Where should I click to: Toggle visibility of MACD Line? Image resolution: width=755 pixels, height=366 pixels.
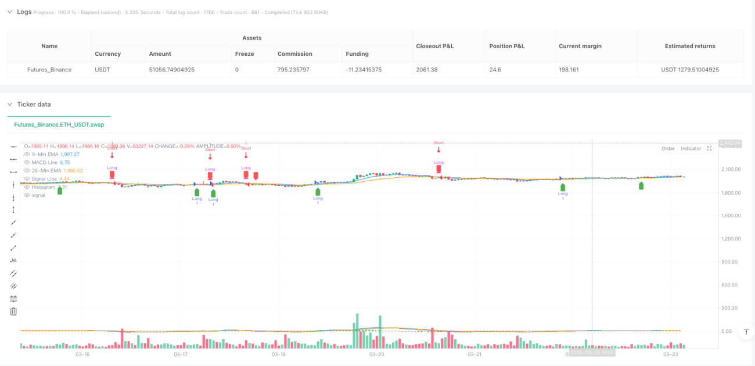pyautogui.click(x=27, y=162)
